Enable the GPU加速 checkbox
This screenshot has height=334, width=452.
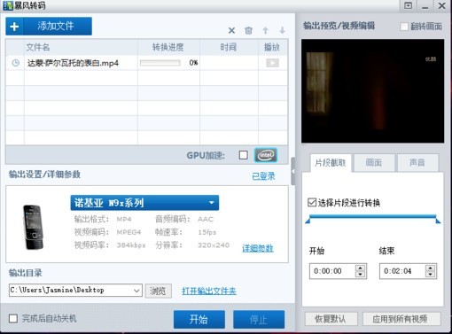(x=244, y=155)
